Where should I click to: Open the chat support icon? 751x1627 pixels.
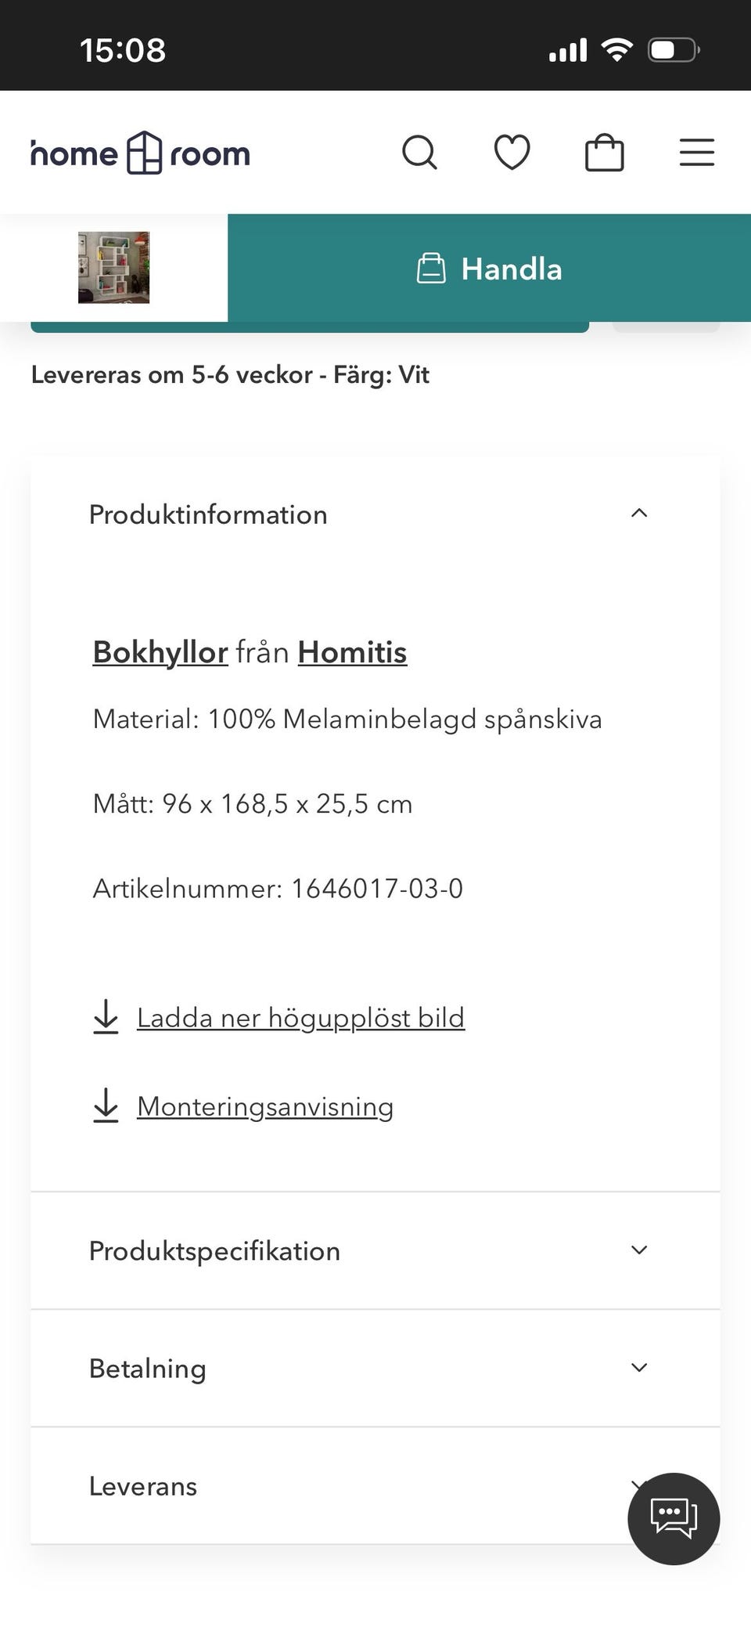[674, 1517]
